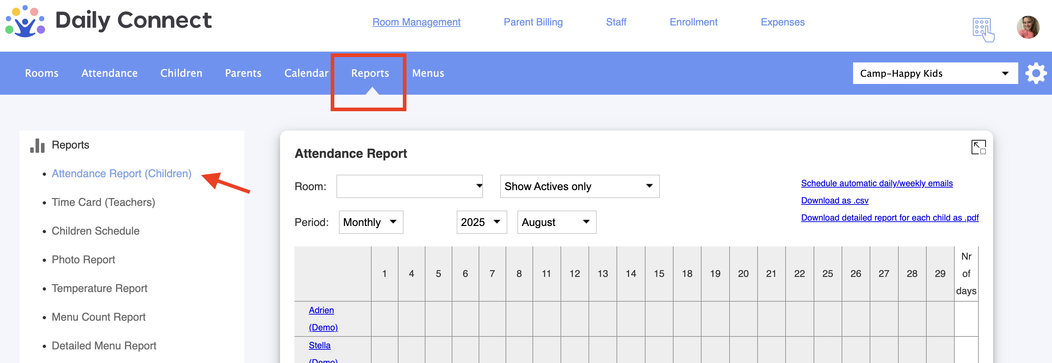Click the Reports bar-chart icon

coord(37,146)
